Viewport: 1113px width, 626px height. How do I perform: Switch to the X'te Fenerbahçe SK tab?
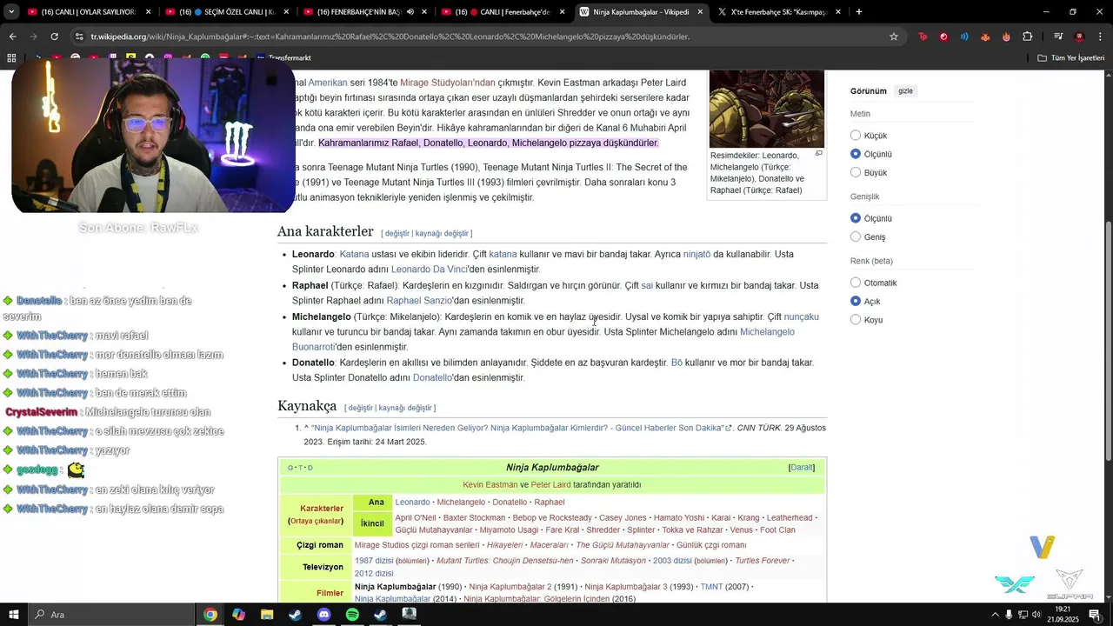pos(778,11)
